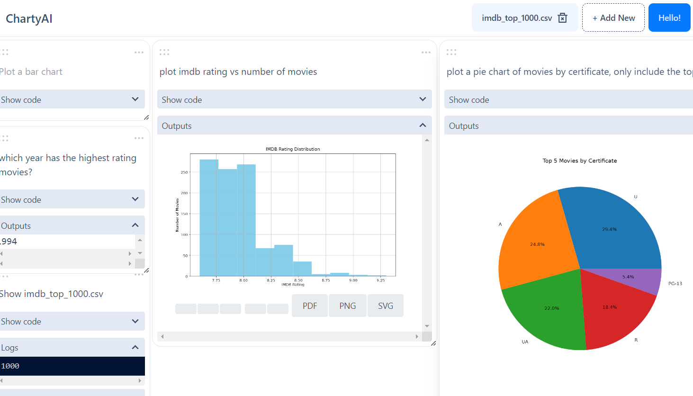Grab drag handle of pie chart card
693x396 pixels.
[x=451, y=53]
